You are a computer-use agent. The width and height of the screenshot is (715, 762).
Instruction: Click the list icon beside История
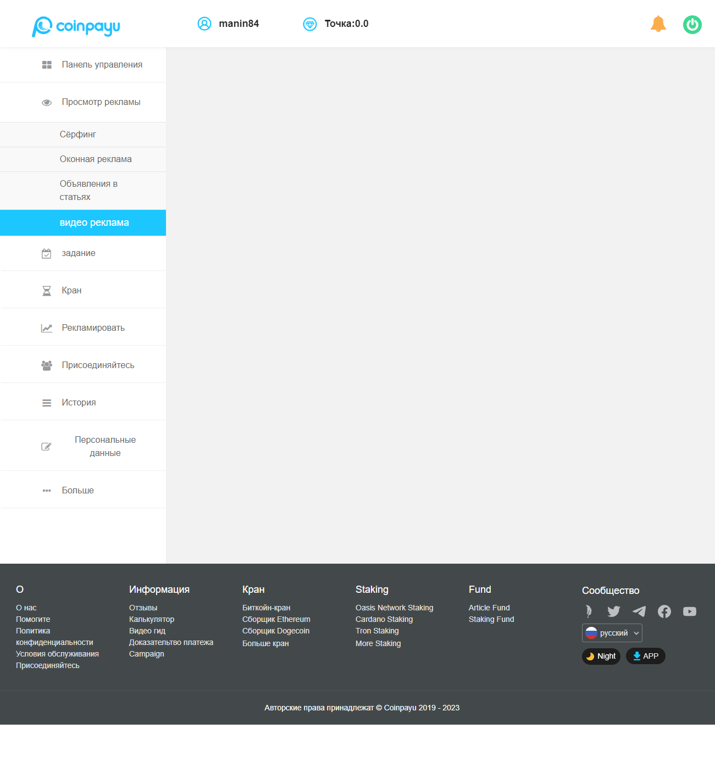click(x=47, y=403)
